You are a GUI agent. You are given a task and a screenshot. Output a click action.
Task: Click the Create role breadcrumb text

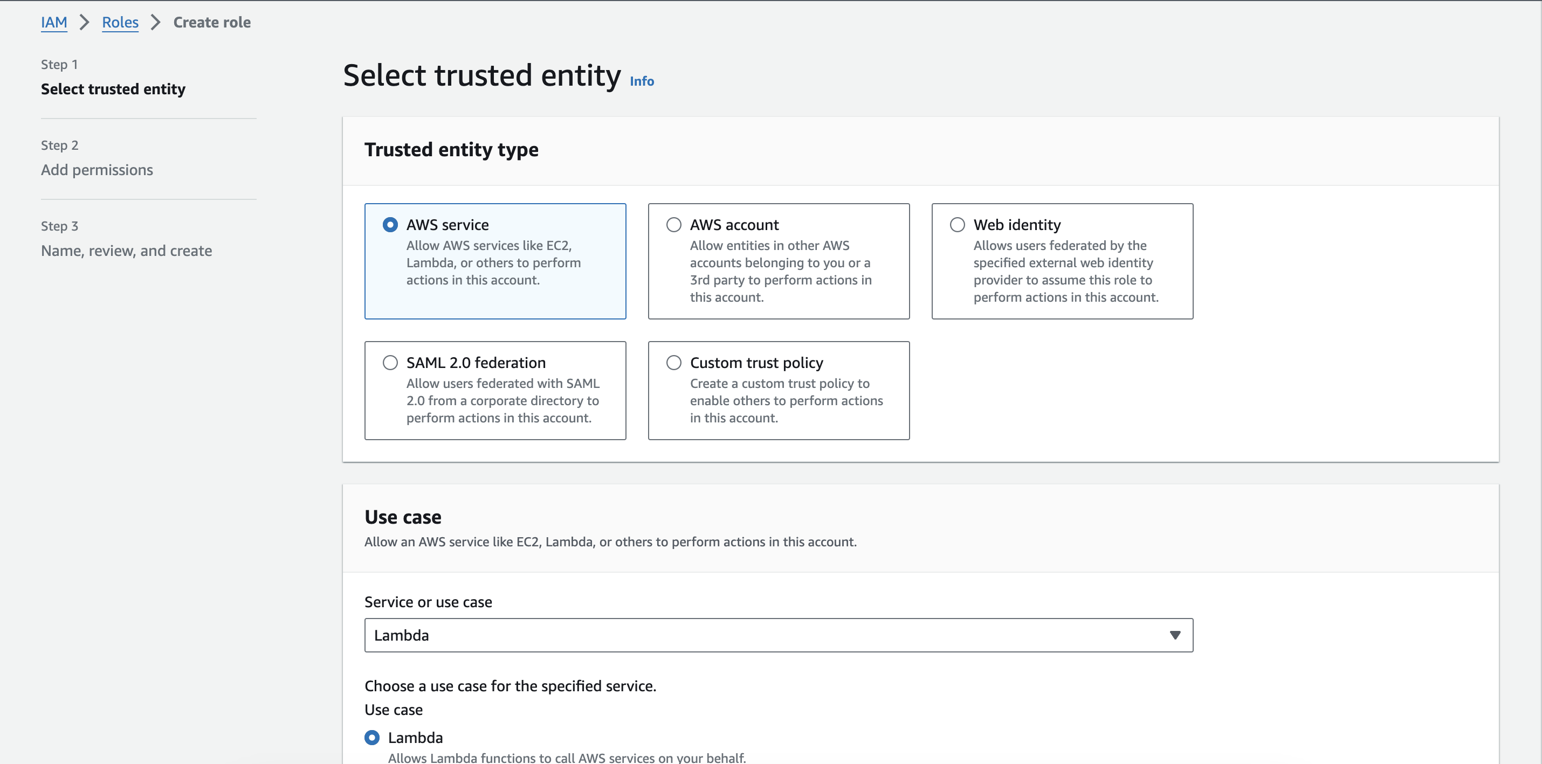[212, 22]
